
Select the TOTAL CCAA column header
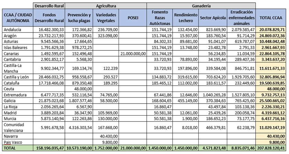pos(272,17)
